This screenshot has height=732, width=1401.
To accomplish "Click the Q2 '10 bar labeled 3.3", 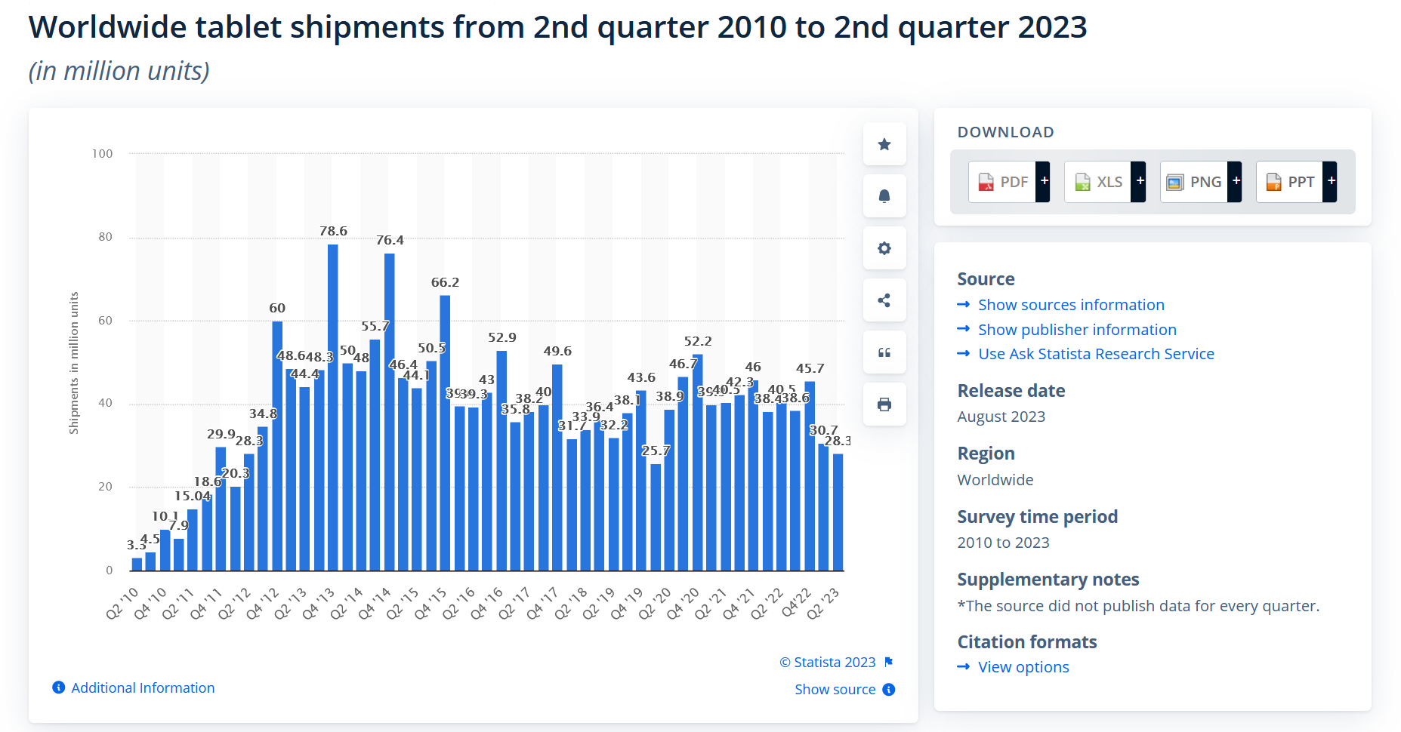I will point(137,564).
